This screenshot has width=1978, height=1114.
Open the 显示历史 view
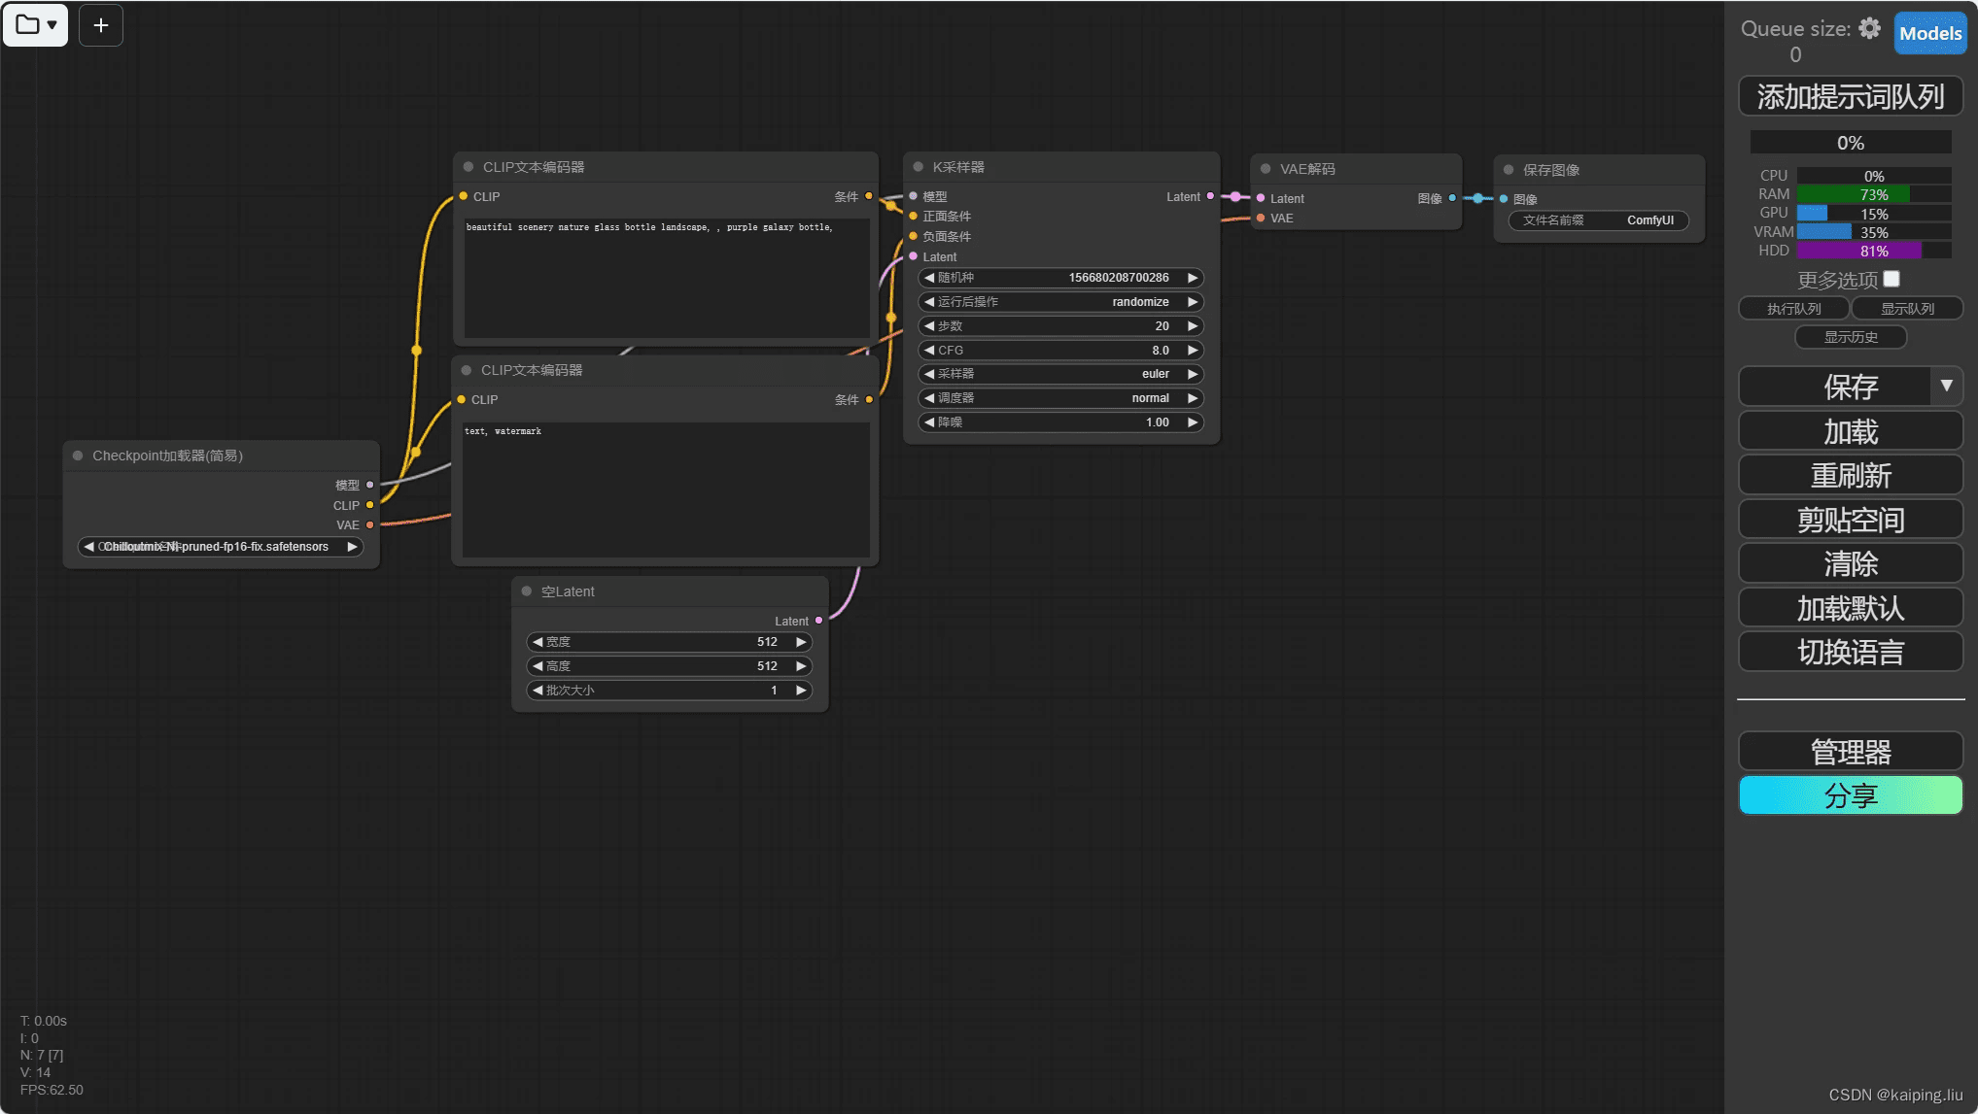(x=1851, y=337)
